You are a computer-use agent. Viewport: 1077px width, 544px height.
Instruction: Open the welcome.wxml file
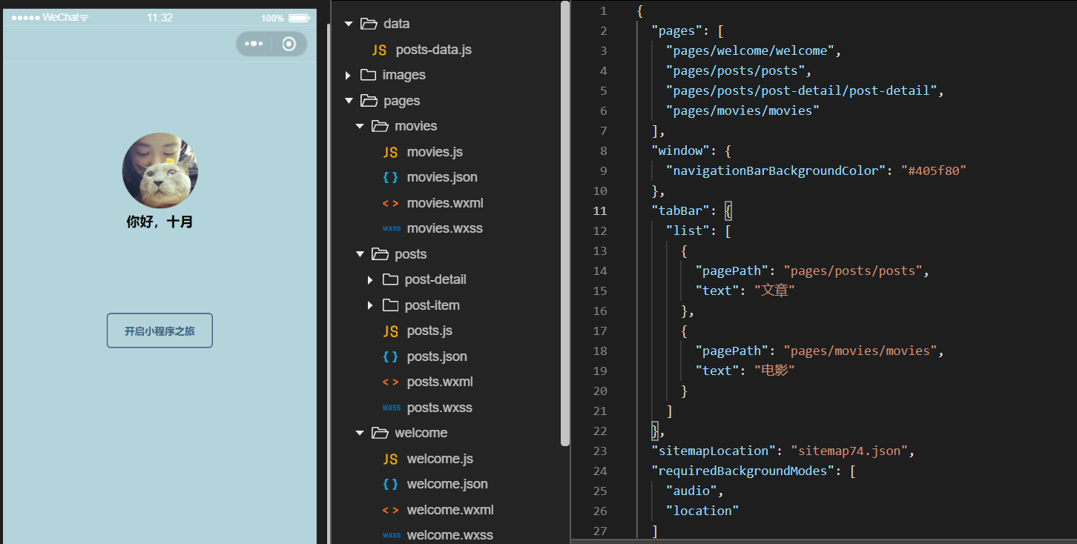450,510
